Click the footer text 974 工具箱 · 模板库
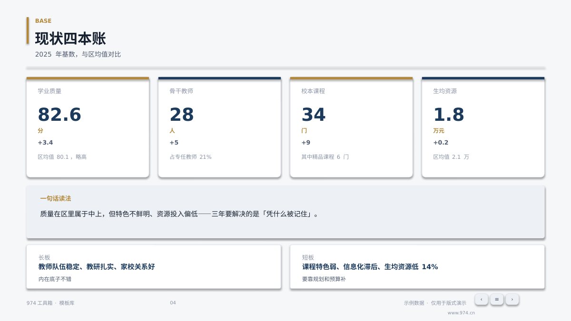 tap(50, 303)
